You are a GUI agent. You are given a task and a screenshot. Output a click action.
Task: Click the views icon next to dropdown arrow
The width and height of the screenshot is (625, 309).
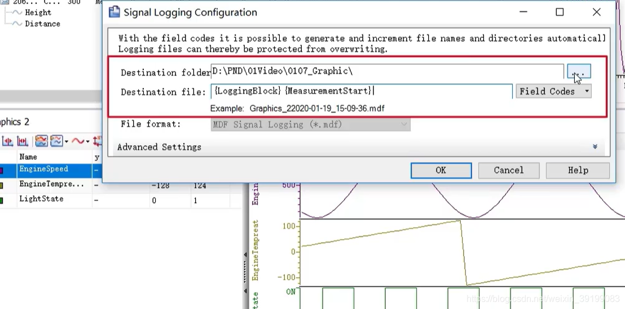tap(56, 141)
